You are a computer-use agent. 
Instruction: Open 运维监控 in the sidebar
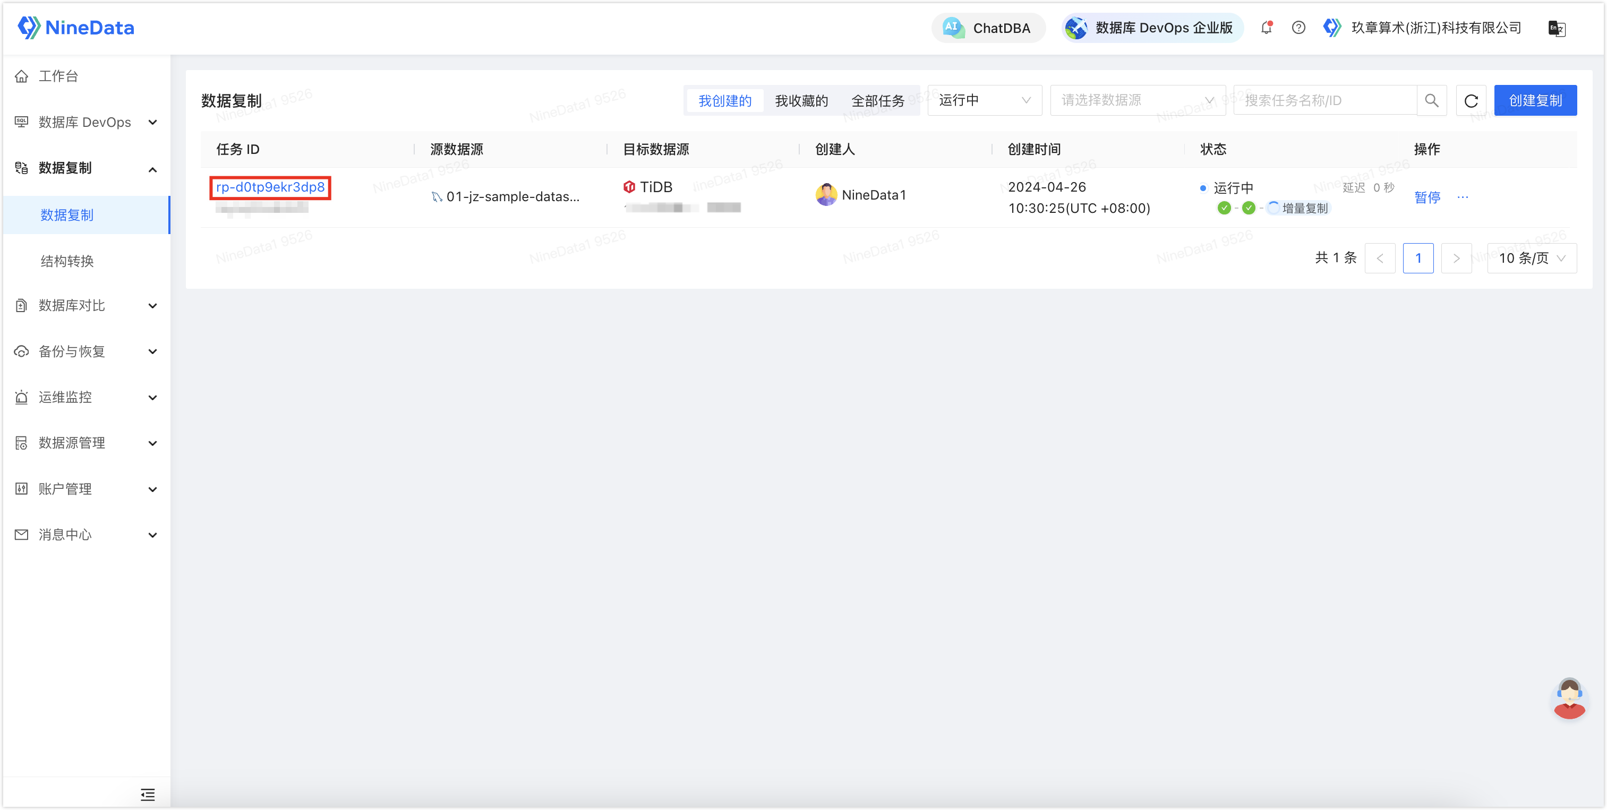tap(64, 397)
